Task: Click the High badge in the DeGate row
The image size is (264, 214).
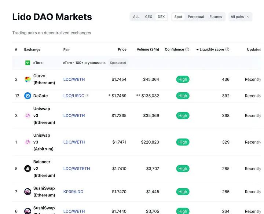Action: [183, 96]
